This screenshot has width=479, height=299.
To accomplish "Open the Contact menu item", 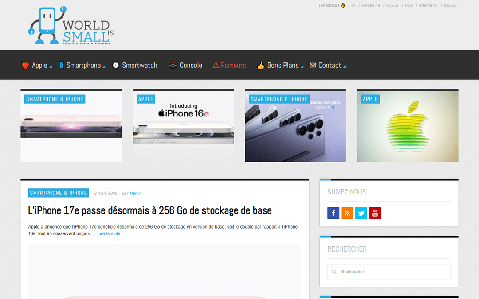I will [330, 65].
